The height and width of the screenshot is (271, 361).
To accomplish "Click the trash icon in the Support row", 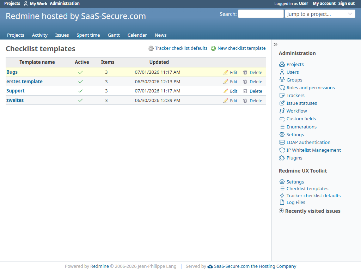I will click(x=245, y=91).
